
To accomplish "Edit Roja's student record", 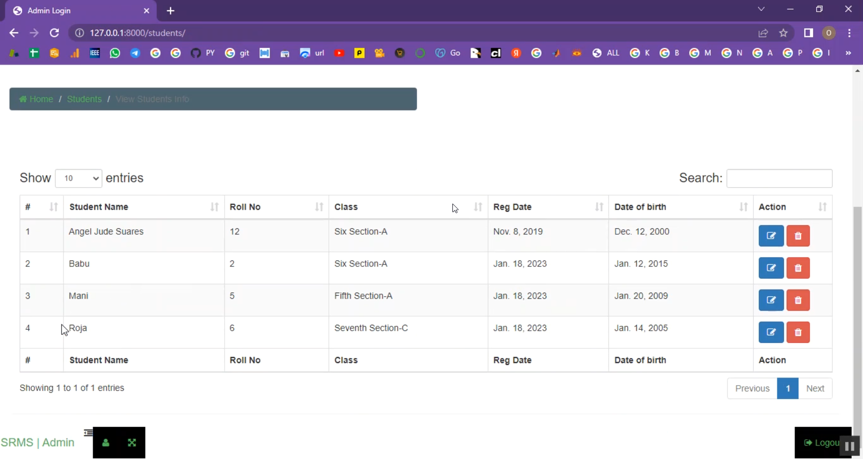I will pyautogui.click(x=771, y=332).
